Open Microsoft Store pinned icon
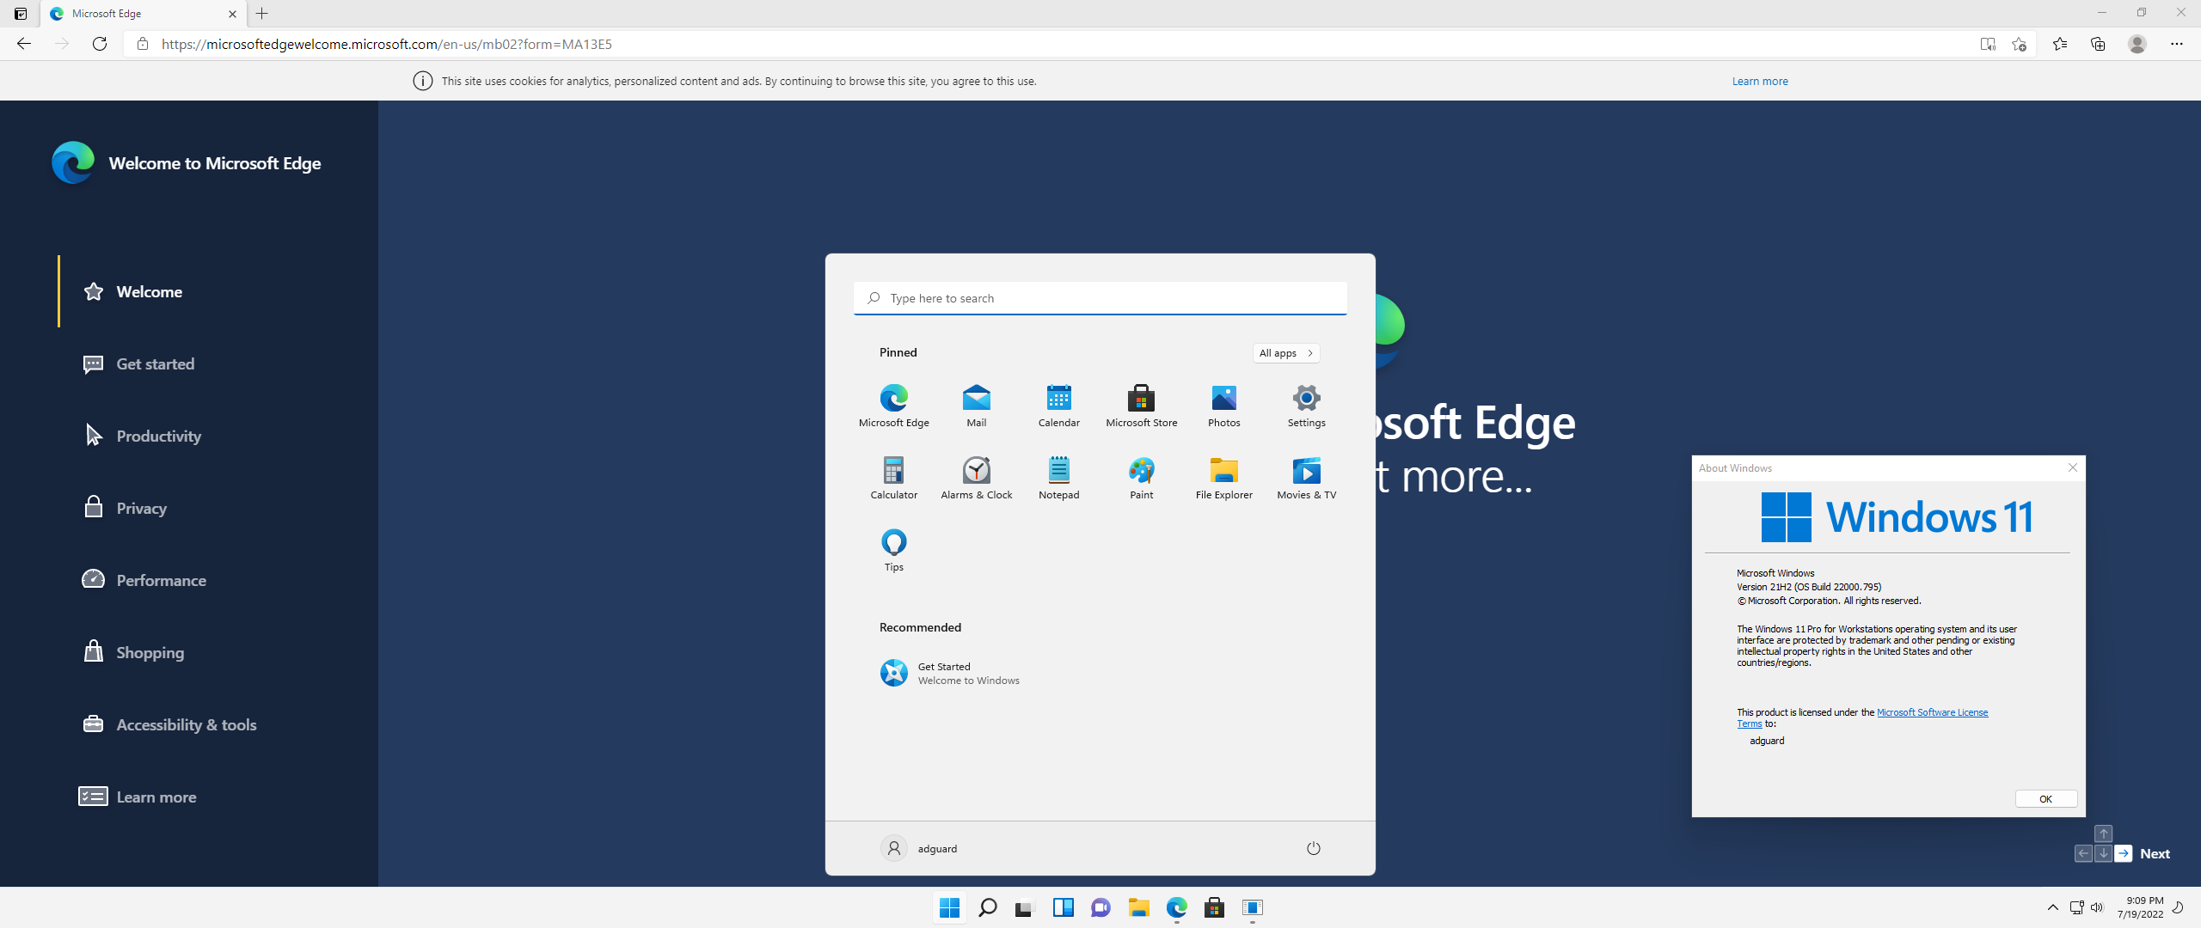This screenshot has width=2201, height=928. point(1141,406)
